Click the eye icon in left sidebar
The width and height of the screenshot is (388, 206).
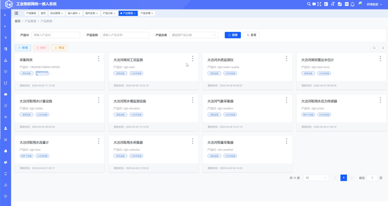click(x=5, y=117)
